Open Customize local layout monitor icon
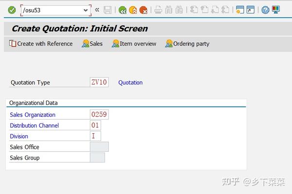The width and height of the screenshot is (292, 194). pos(276,10)
